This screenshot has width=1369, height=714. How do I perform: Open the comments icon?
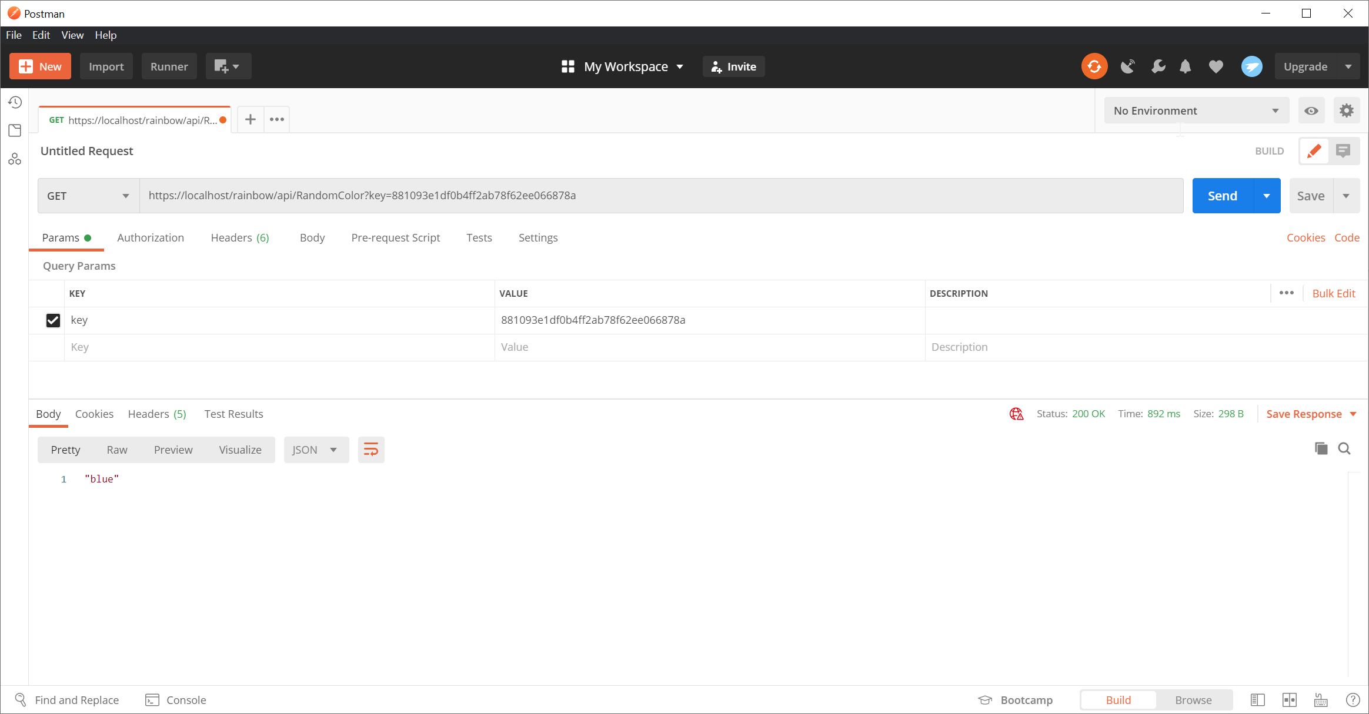(1343, 151)
